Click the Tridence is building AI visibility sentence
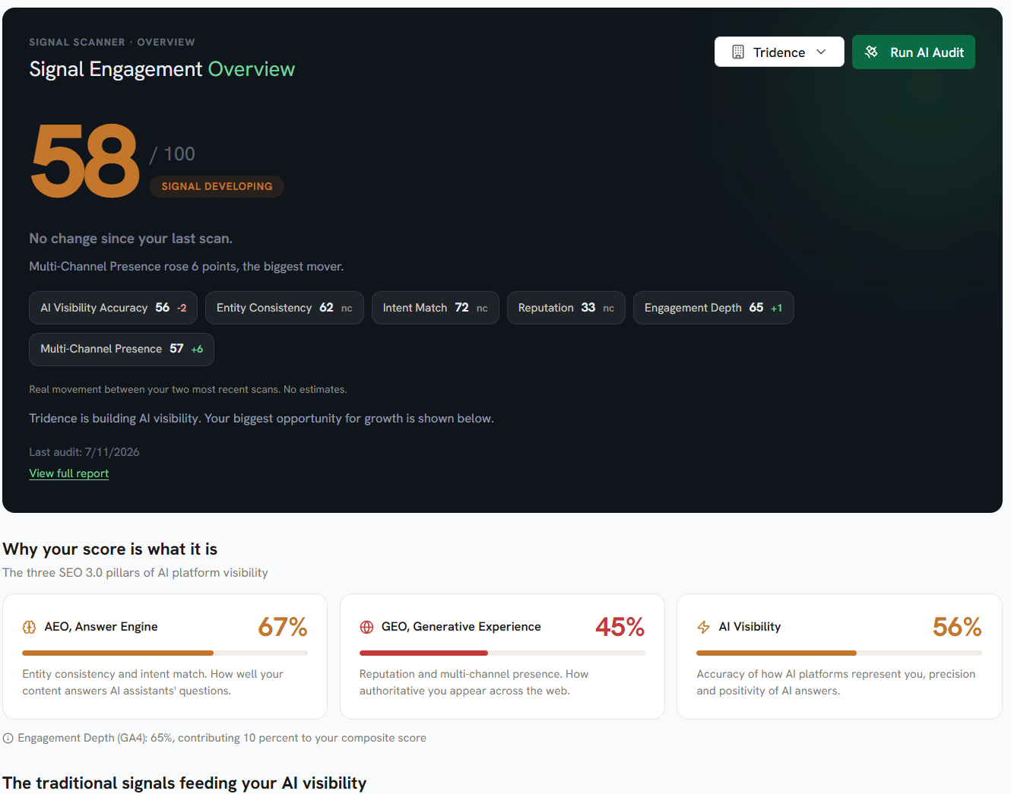The height and width of the screenshot is (794, 1011). pos(261,419)
